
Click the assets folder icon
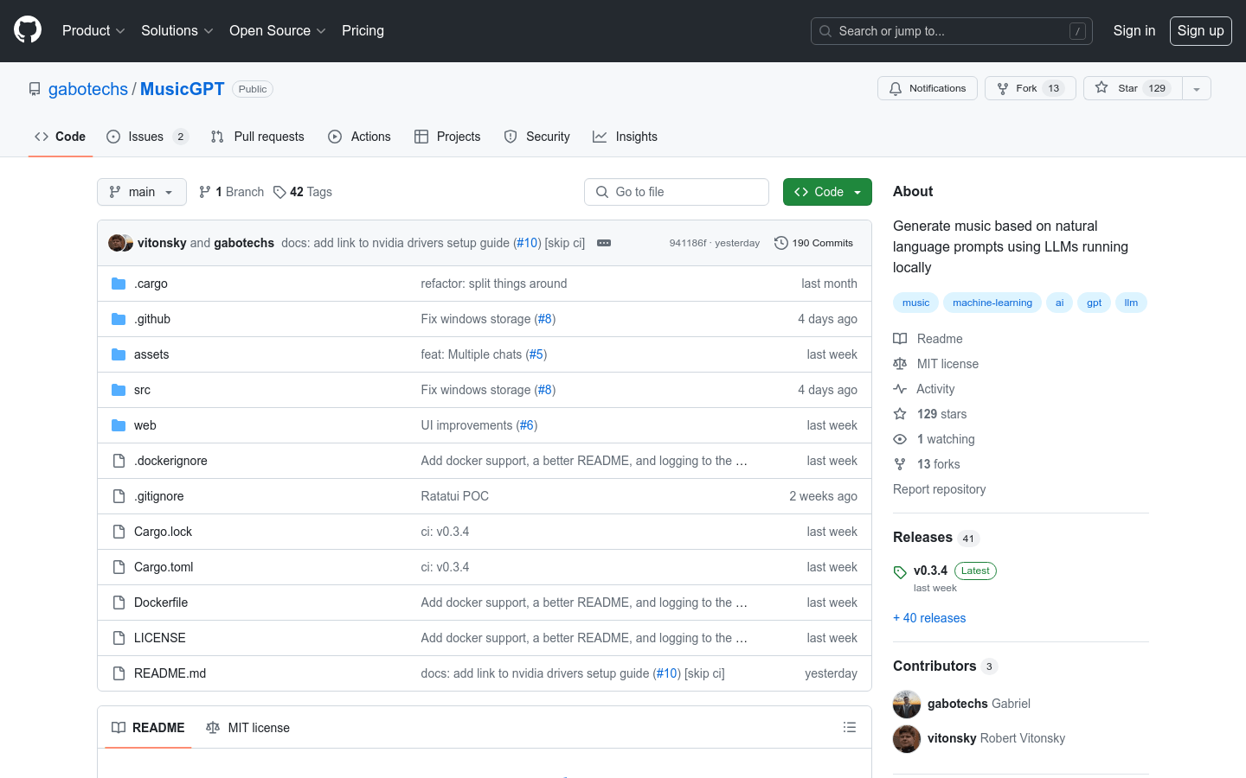(119, 354)
